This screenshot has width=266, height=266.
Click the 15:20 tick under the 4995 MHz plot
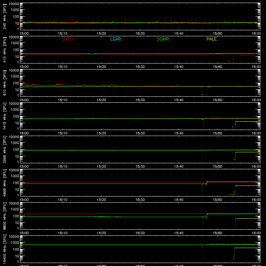point(101,200)
